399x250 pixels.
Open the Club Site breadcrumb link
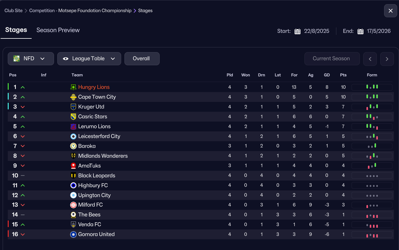click(13, 10)
